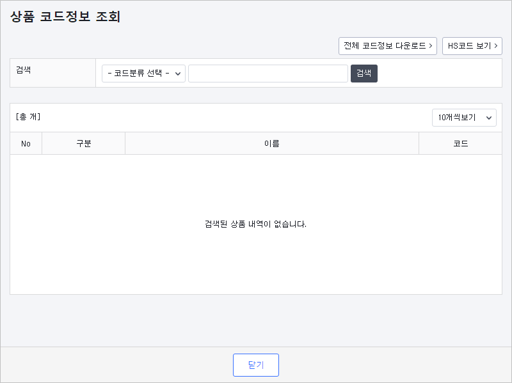
Task: Focus the search keyword text field
Action: tap(268, 74)
